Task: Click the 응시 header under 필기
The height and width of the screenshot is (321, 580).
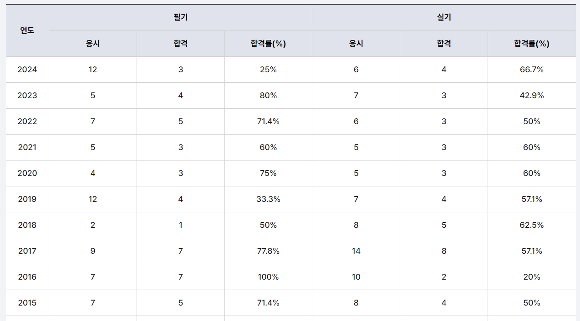Action: coord(93,44)
